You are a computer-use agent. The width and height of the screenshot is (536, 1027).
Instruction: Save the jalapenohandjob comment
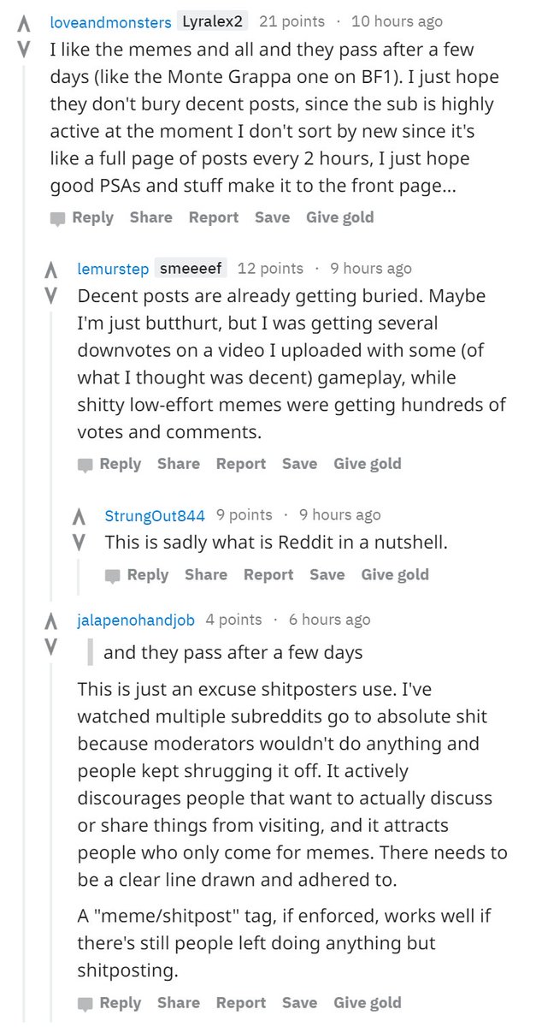(x=299, y=1003)
